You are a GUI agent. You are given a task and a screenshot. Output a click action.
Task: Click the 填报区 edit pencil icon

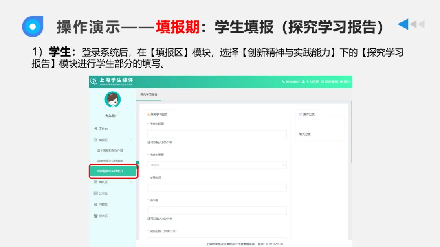[x=95, y=140]
